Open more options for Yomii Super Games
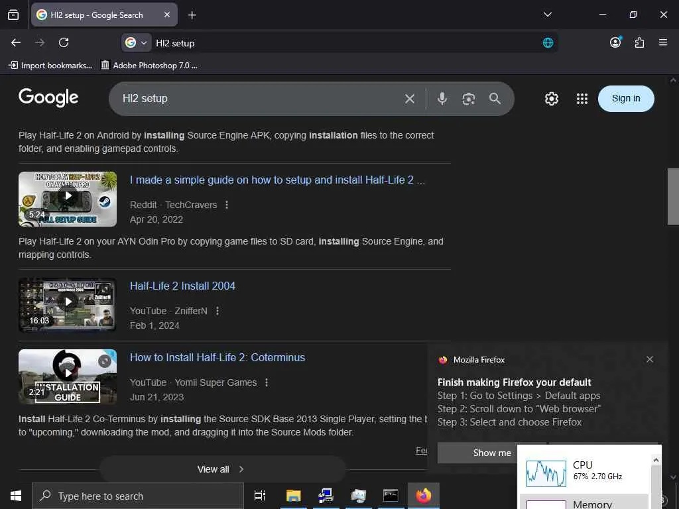Screen dimensions: 679x509 click(267, 382)
